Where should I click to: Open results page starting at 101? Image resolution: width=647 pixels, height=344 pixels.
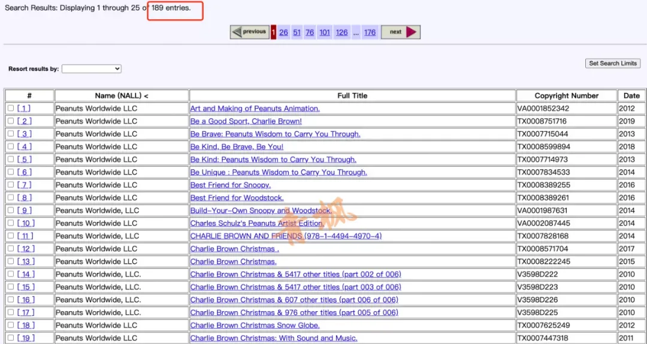click(325, 32)
